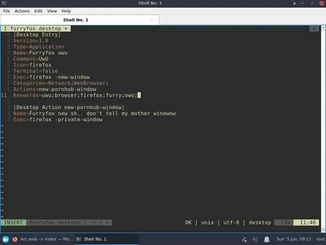Click the INSERT mode indicator in the statusline
This screenshot has width=326, height=245.
point(13,222)
